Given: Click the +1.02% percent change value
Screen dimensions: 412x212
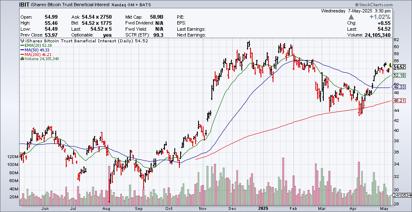Looking at the screenshot, I should click(380, 17).
